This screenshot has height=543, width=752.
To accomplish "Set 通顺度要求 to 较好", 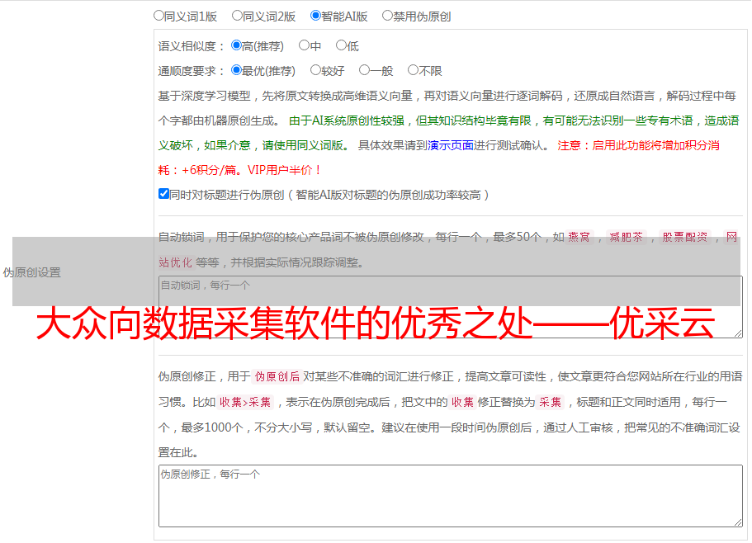I will (315, 71).
